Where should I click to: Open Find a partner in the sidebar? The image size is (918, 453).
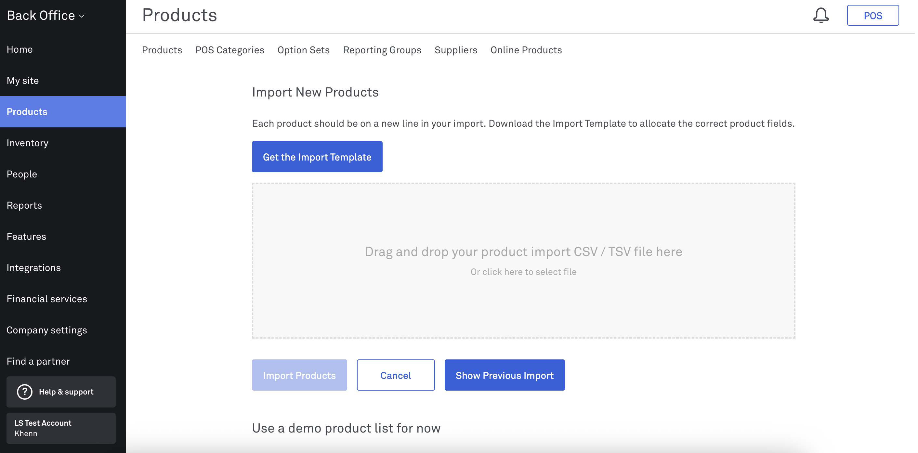point(63,361)
